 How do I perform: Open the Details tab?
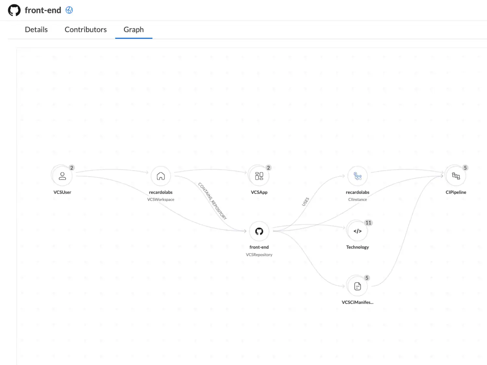tap(36, 30)
